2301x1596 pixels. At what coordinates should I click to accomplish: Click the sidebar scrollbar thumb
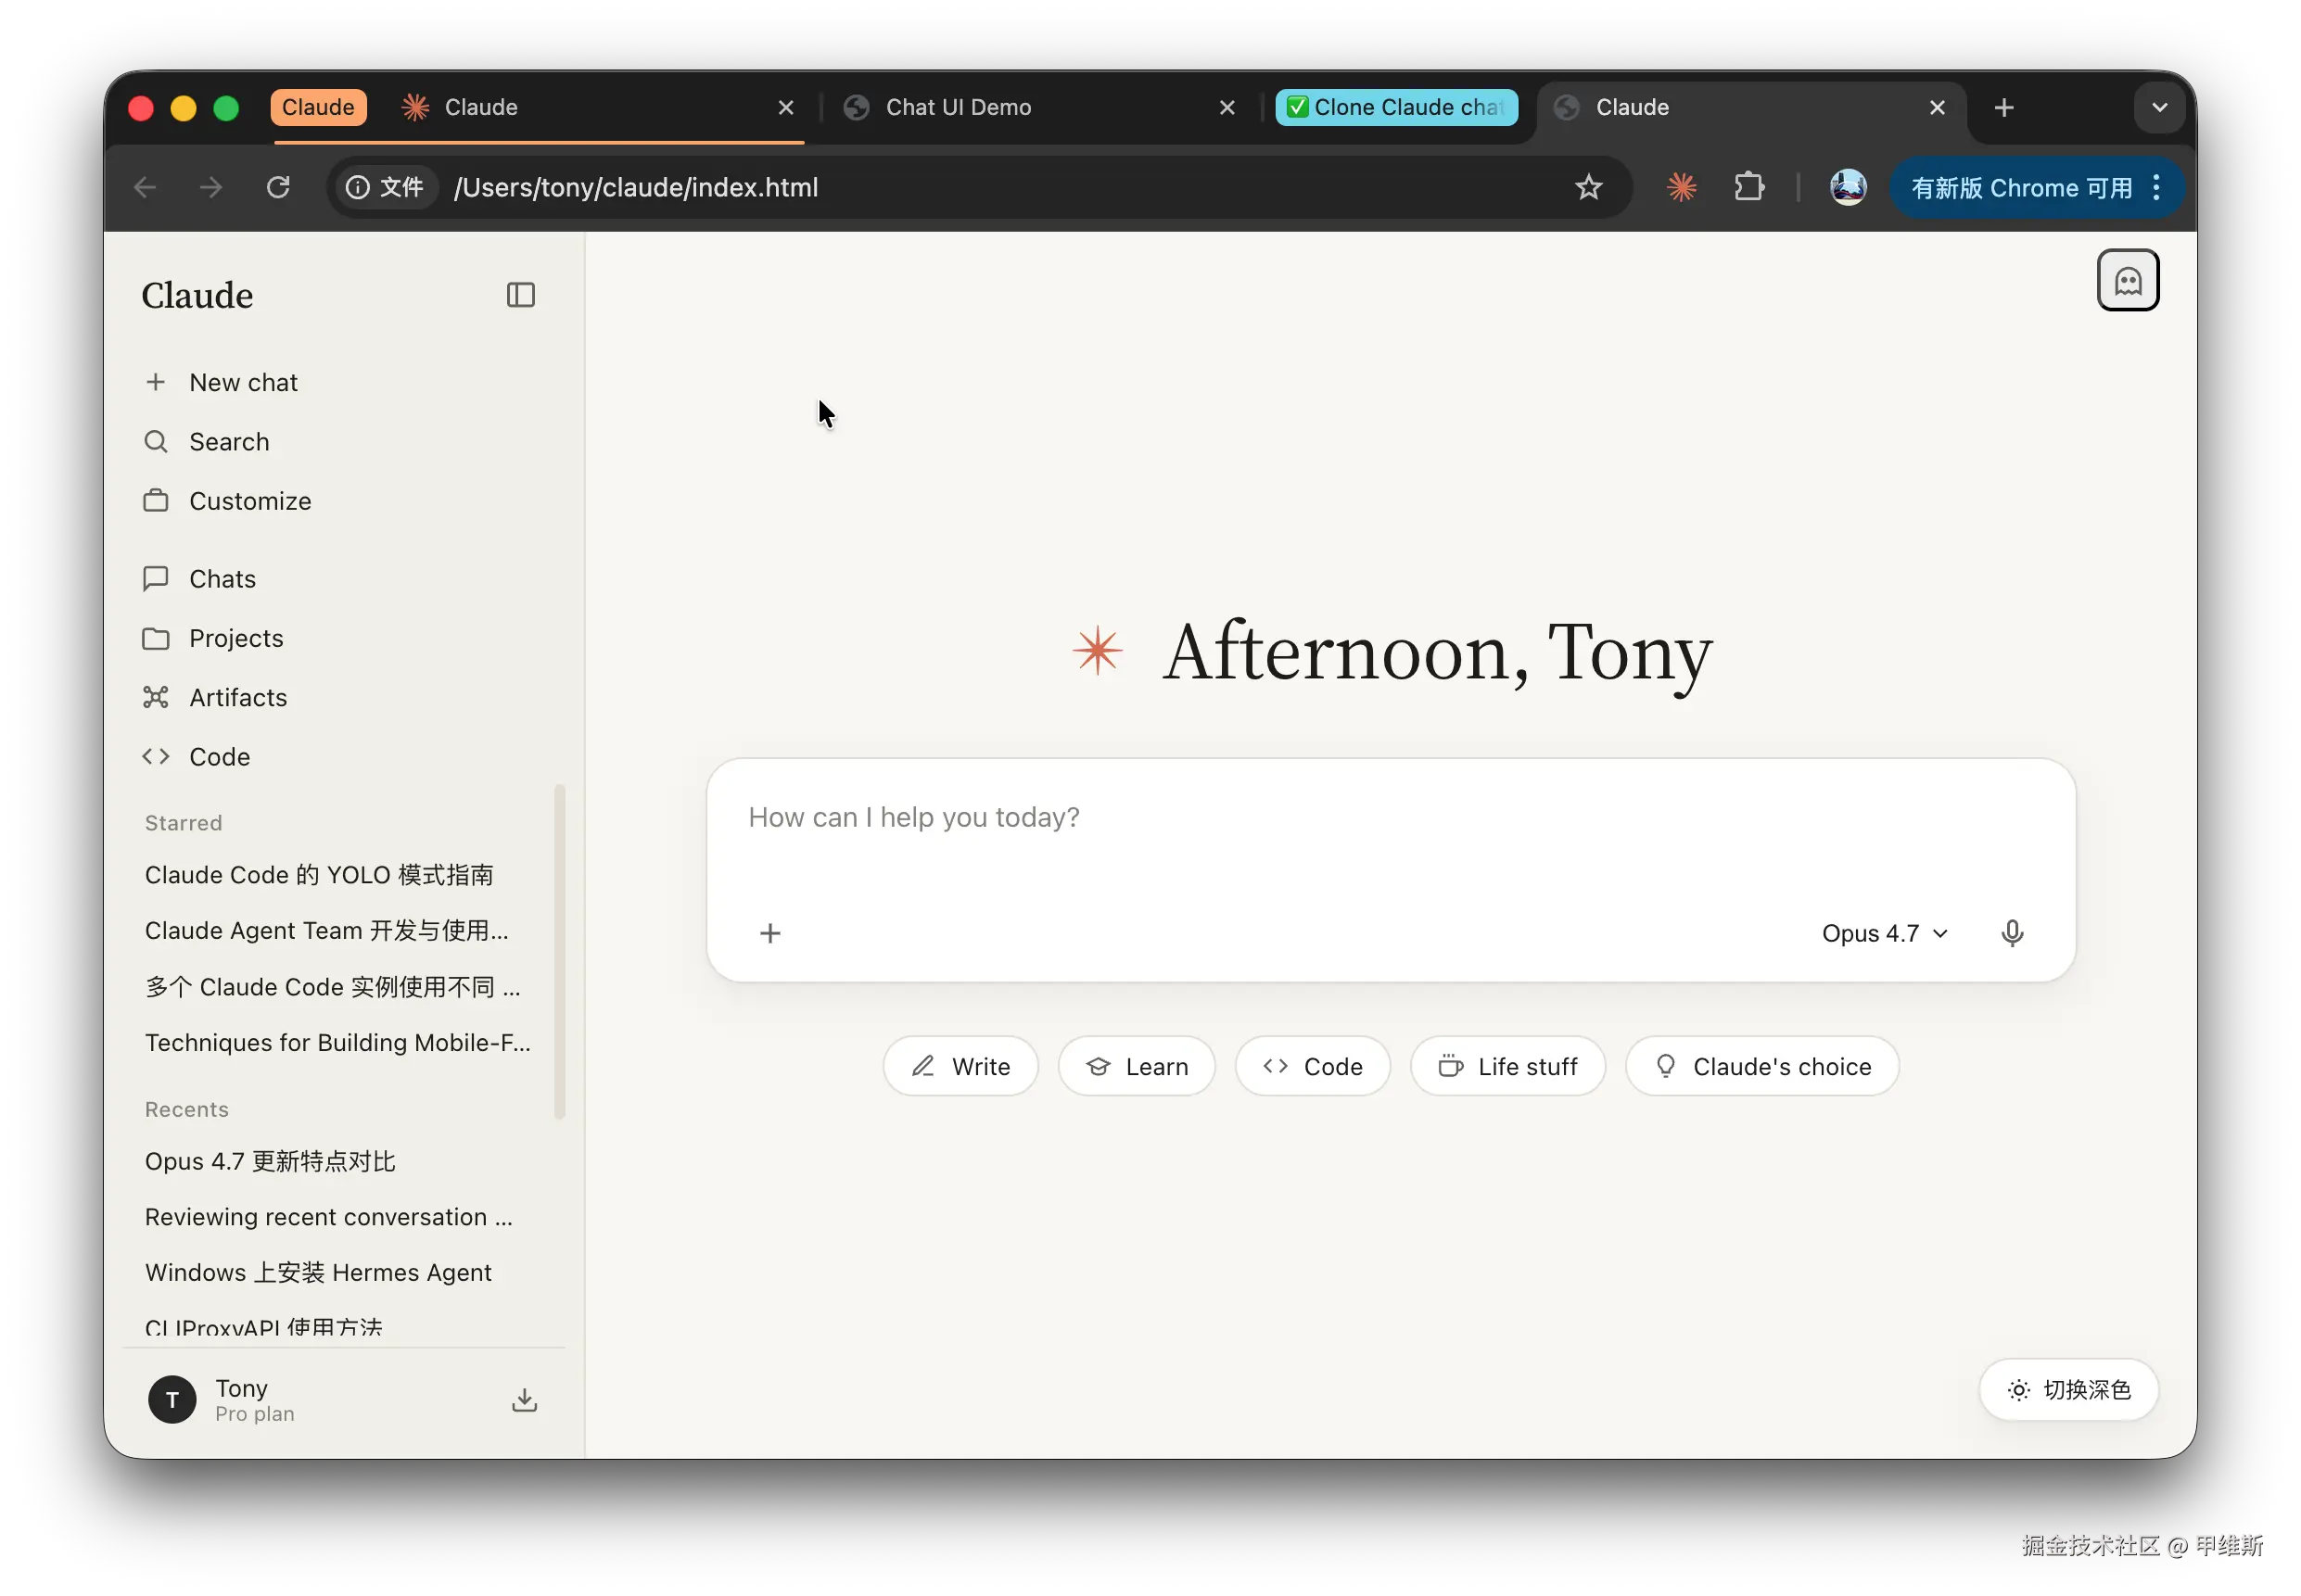(559, 950)
